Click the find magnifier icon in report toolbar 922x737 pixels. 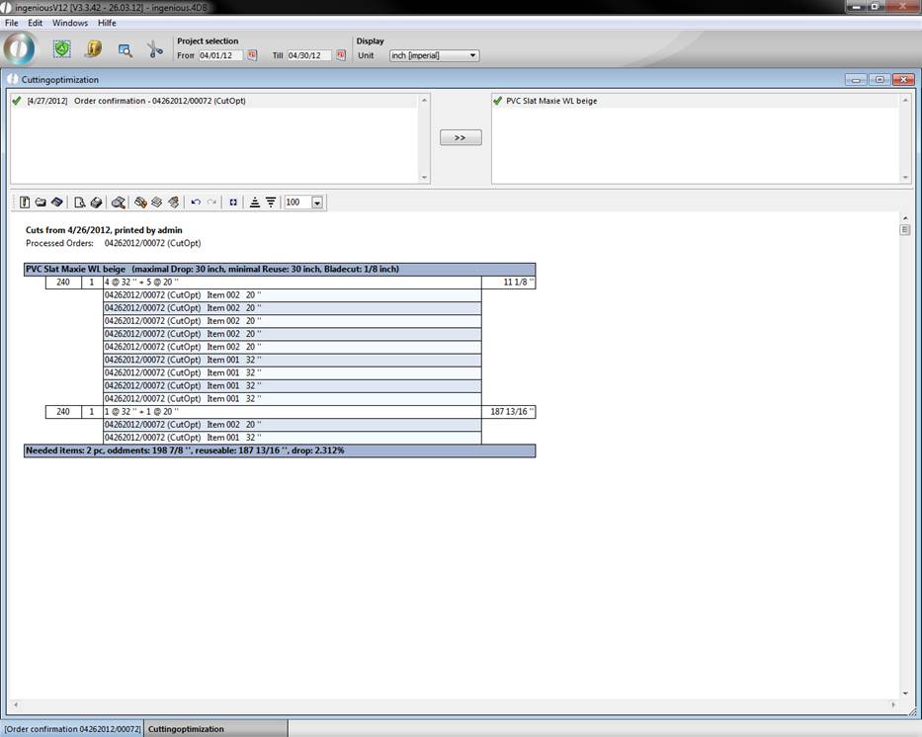(119, 203)
